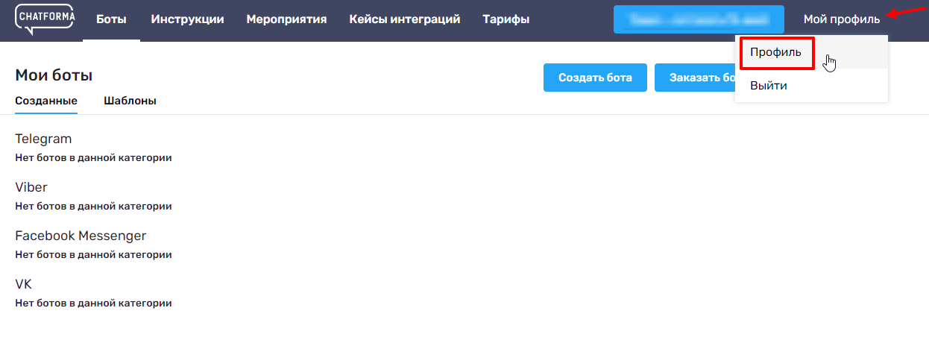Switch to the Шаблоны tab
The image size is (929, 349).
point(130,101)
